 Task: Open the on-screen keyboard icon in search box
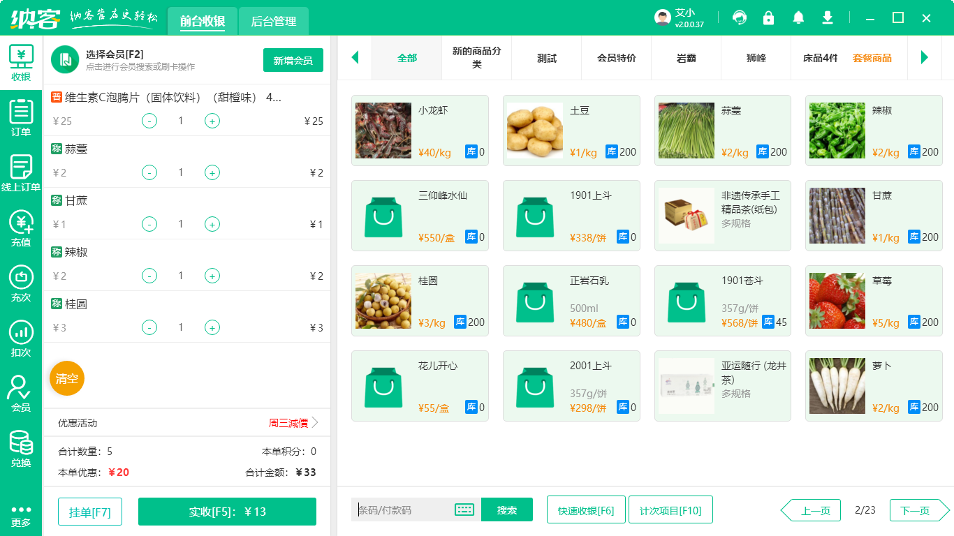tap(464, 509)
